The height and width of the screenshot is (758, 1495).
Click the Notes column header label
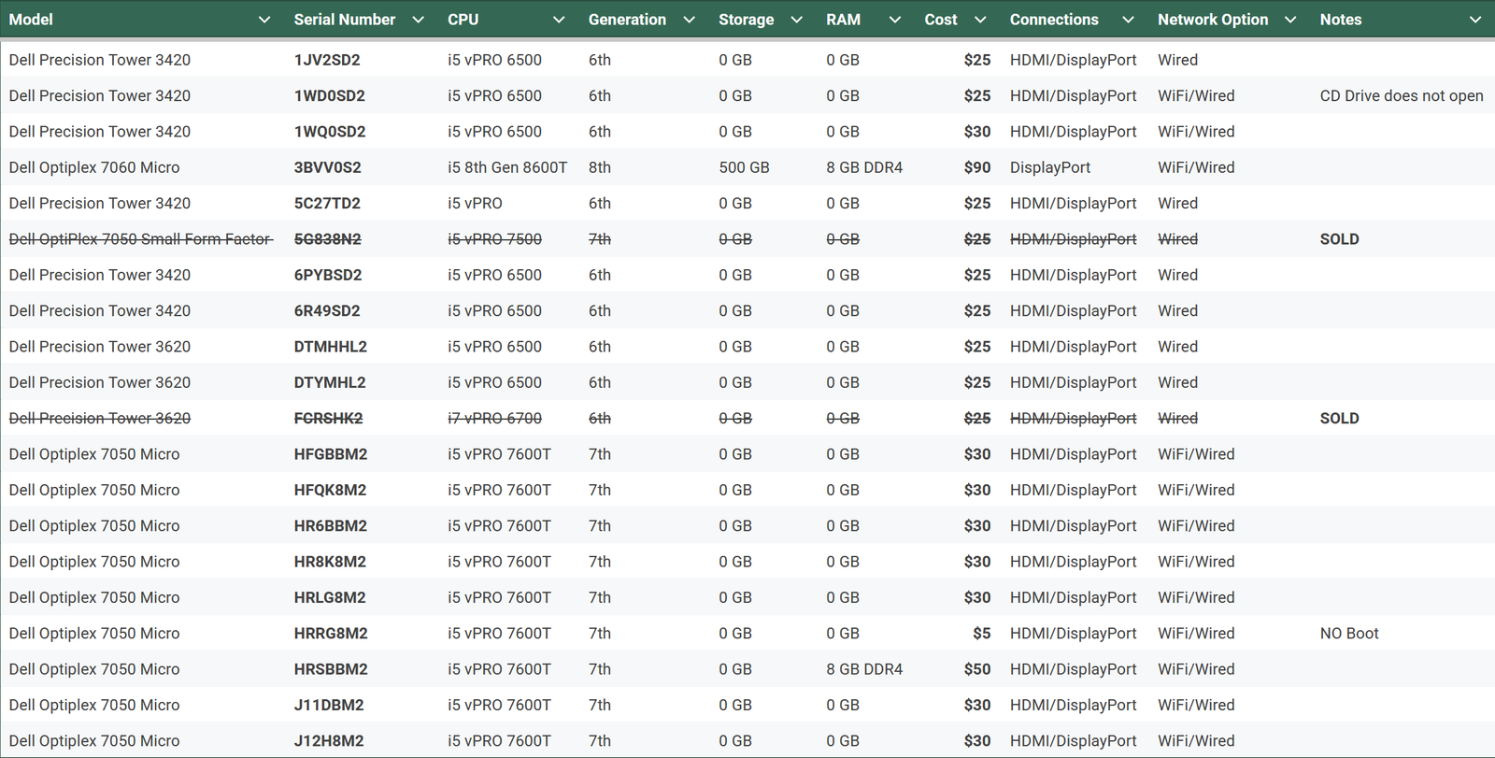1341,20
